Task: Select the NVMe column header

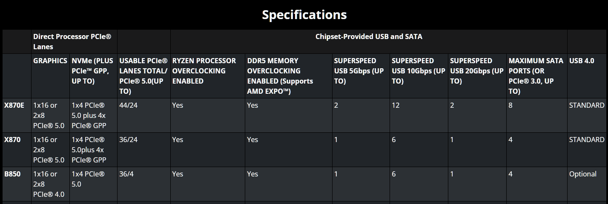Action: coord(93,71)
